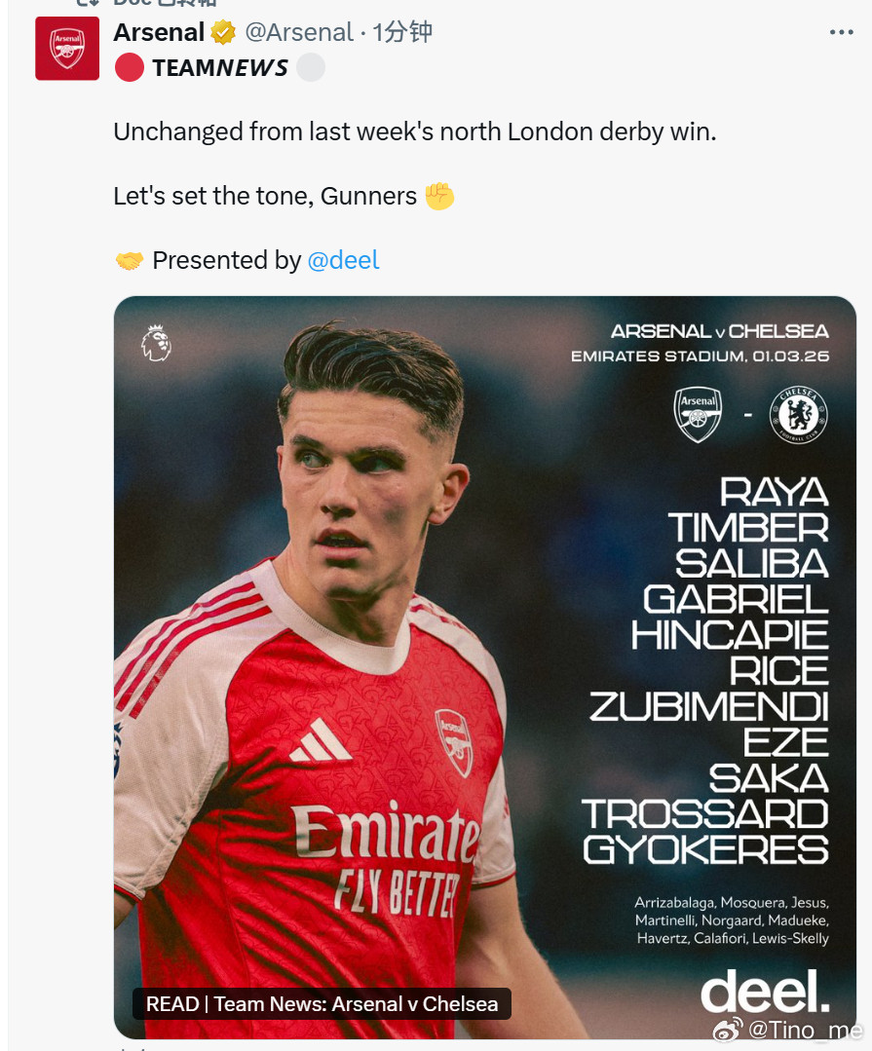Click the Arsenal display name
Viewport: 872px width, 1051px height.
tap(159, 32)
